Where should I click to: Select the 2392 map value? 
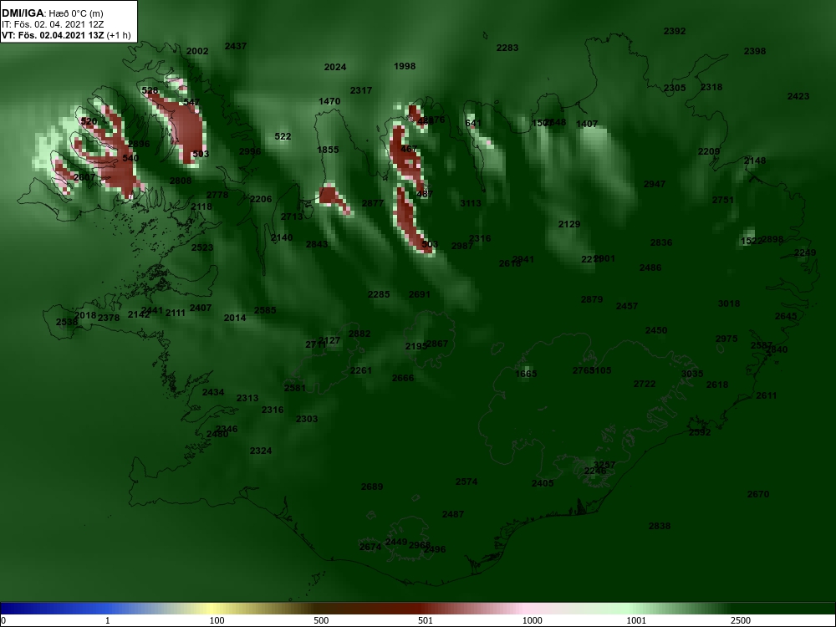[x=675, y=31]
